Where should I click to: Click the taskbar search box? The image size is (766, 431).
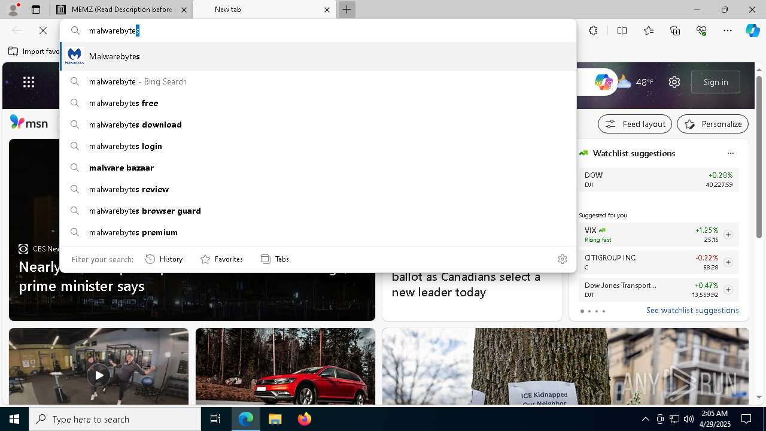115,419
